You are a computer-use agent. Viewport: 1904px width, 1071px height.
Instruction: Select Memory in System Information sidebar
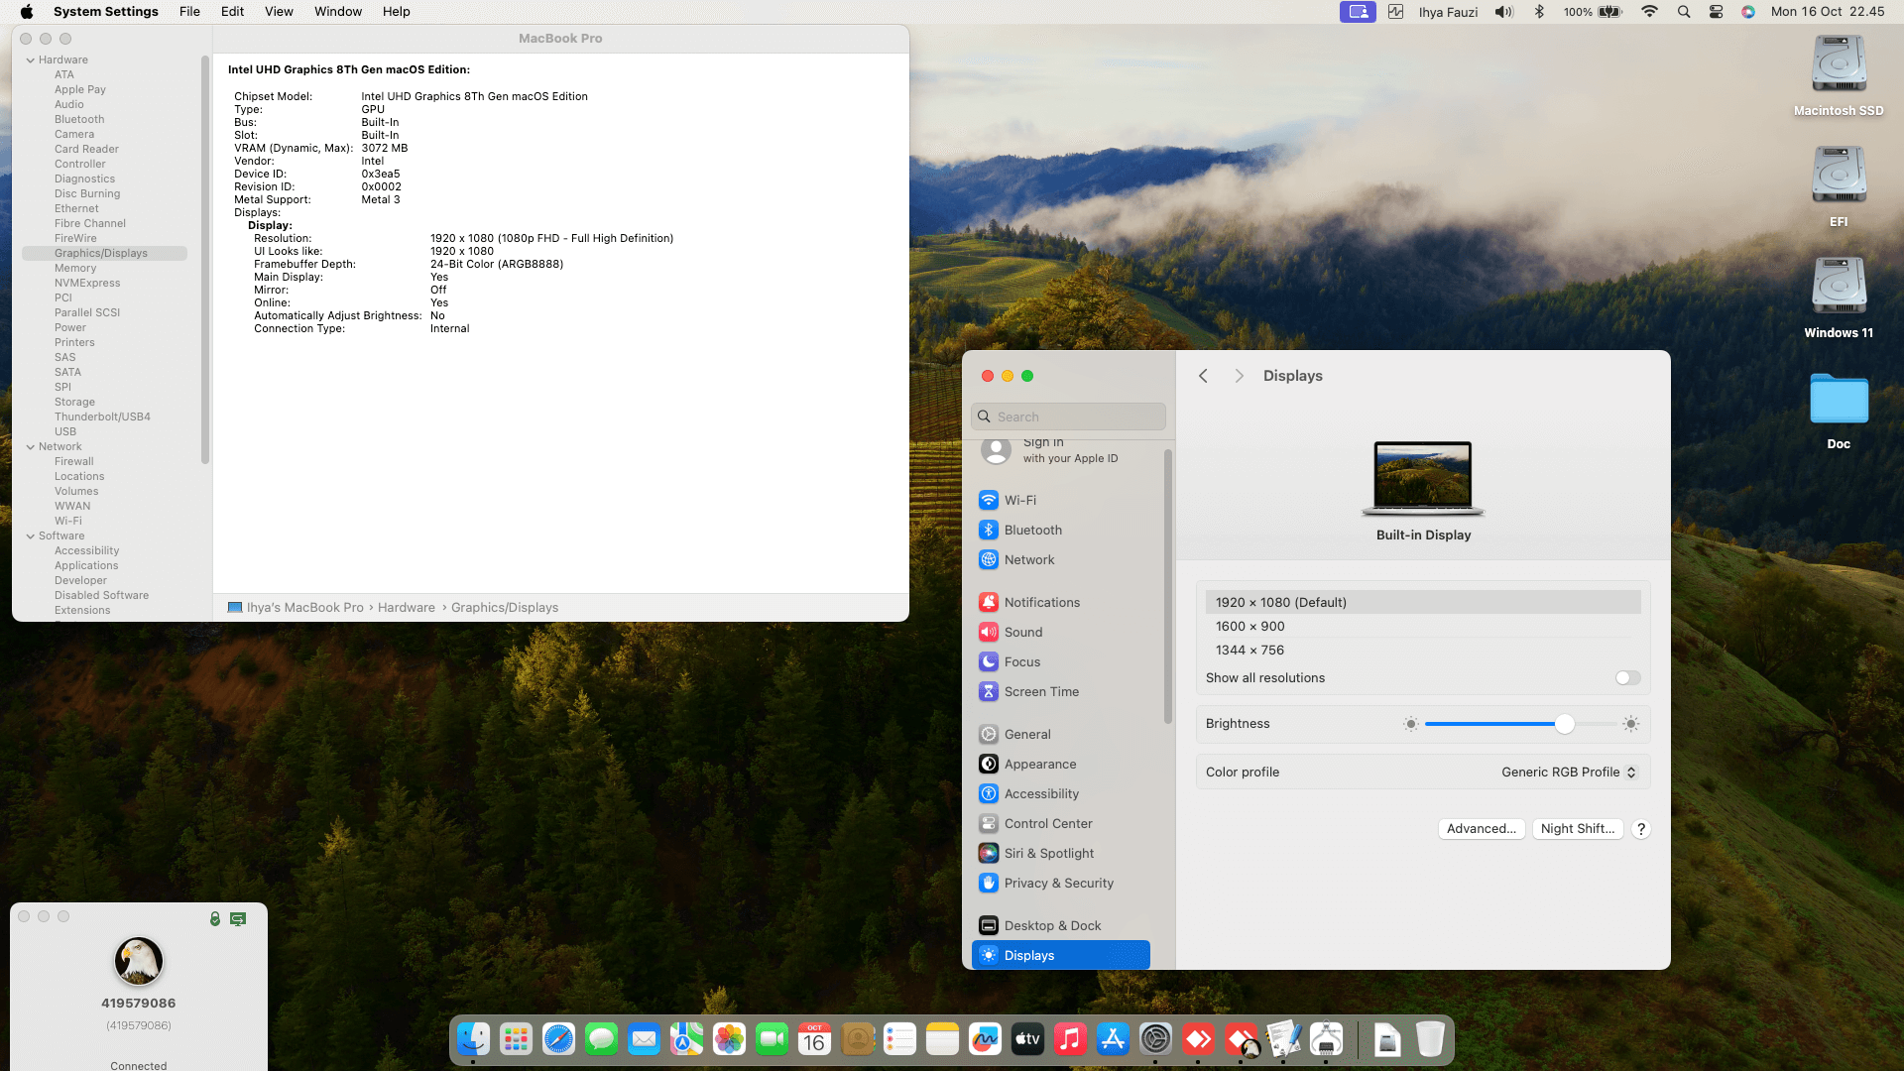pos(75,269)
